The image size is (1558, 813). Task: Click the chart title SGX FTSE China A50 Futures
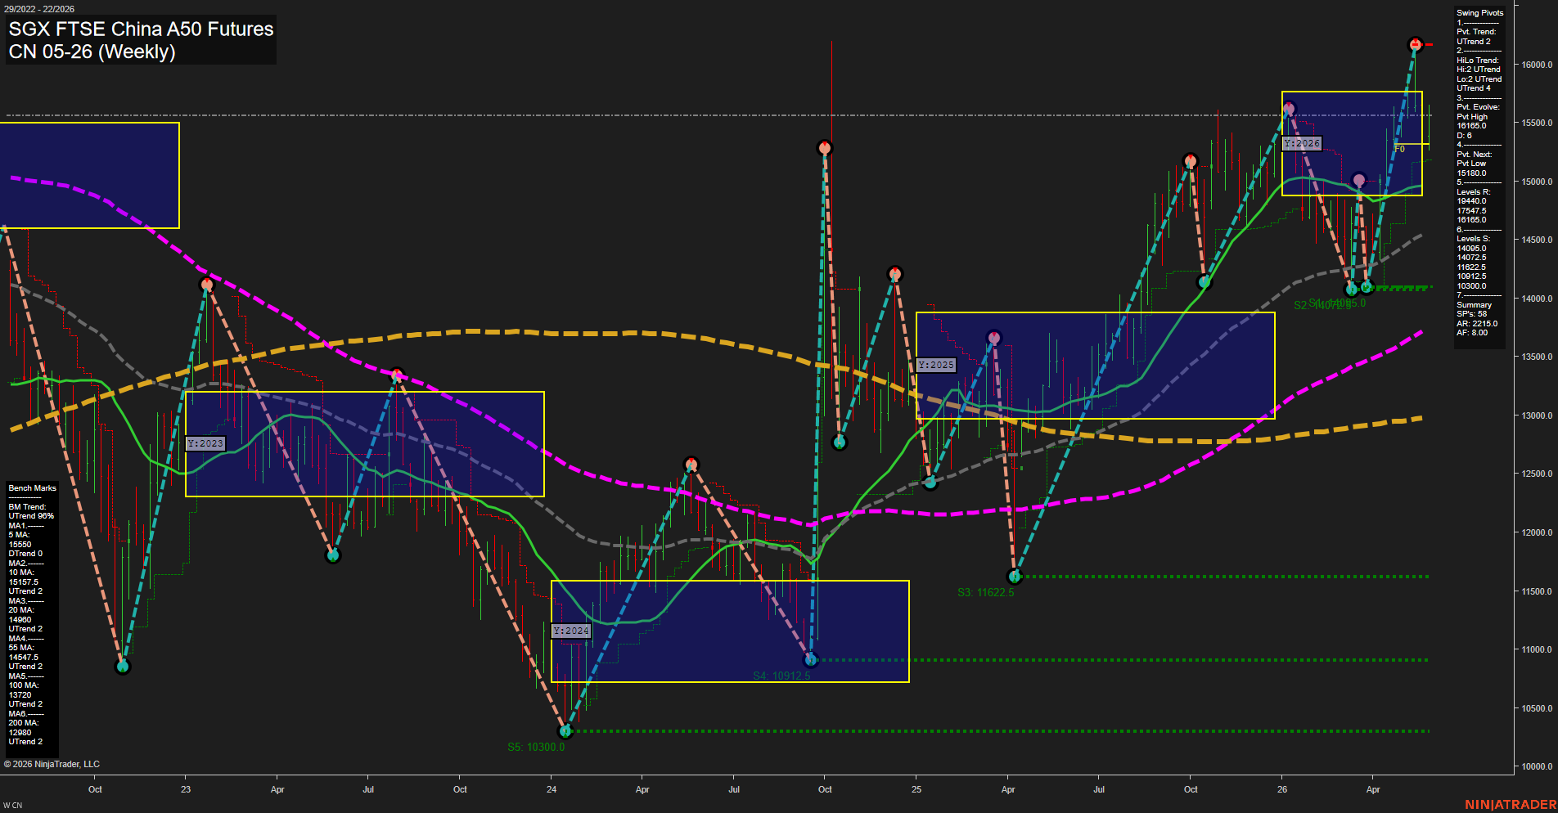click(x=141, y=29)
